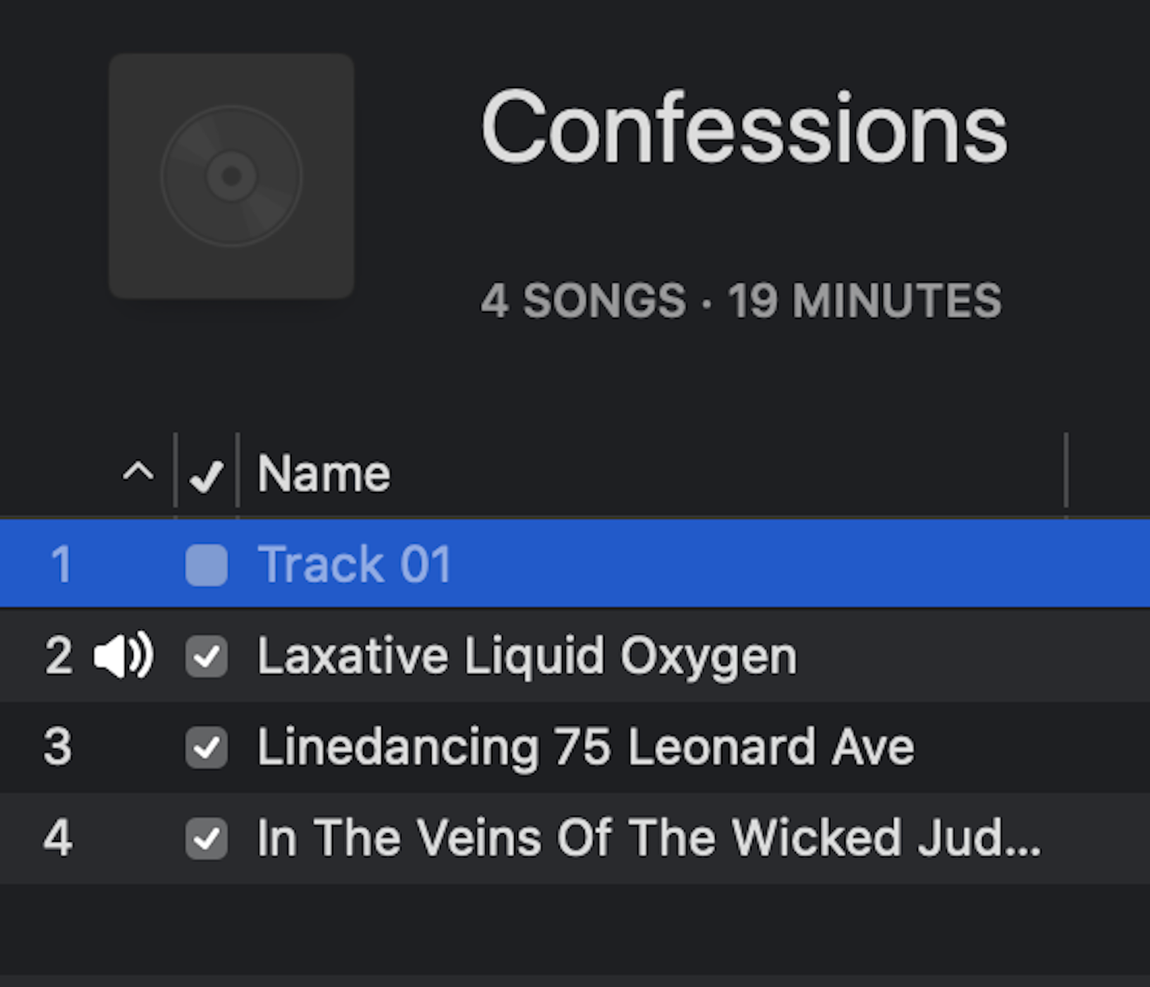Select the Track 01 song title
Screen dimensions: 1150x987
tap(355, 565)
